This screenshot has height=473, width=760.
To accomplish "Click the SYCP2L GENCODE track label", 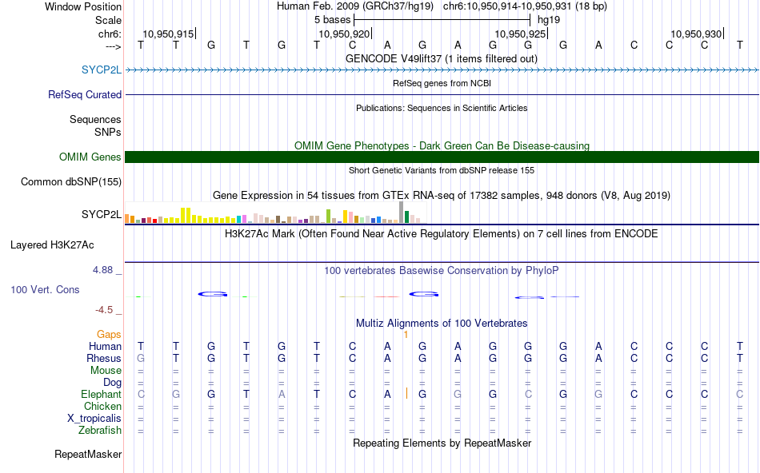I will pos(102,70).
